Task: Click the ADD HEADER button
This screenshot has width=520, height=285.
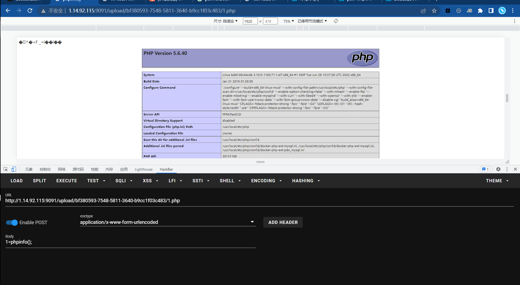Action: 283,222
